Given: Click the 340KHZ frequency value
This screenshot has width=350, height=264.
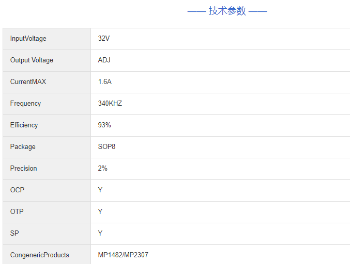Looking at the screenshot, I should (110, 104).
